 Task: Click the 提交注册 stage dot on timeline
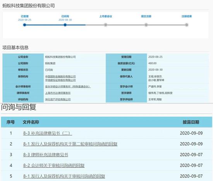pyautogui.click(x=146, y=25)
